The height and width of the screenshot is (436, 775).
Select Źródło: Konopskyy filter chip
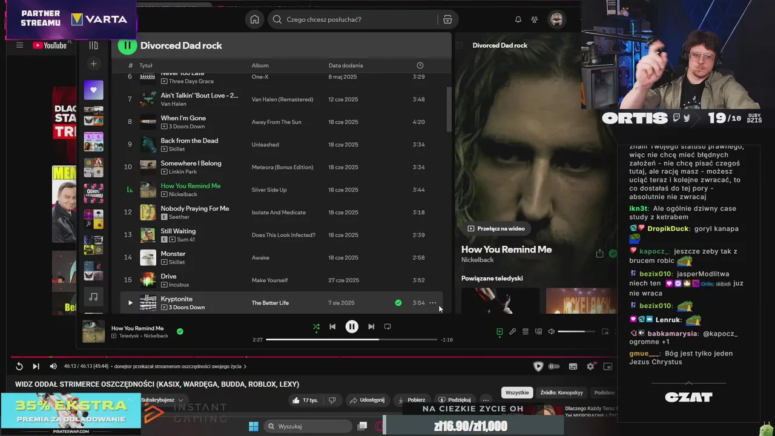(561, 392)
